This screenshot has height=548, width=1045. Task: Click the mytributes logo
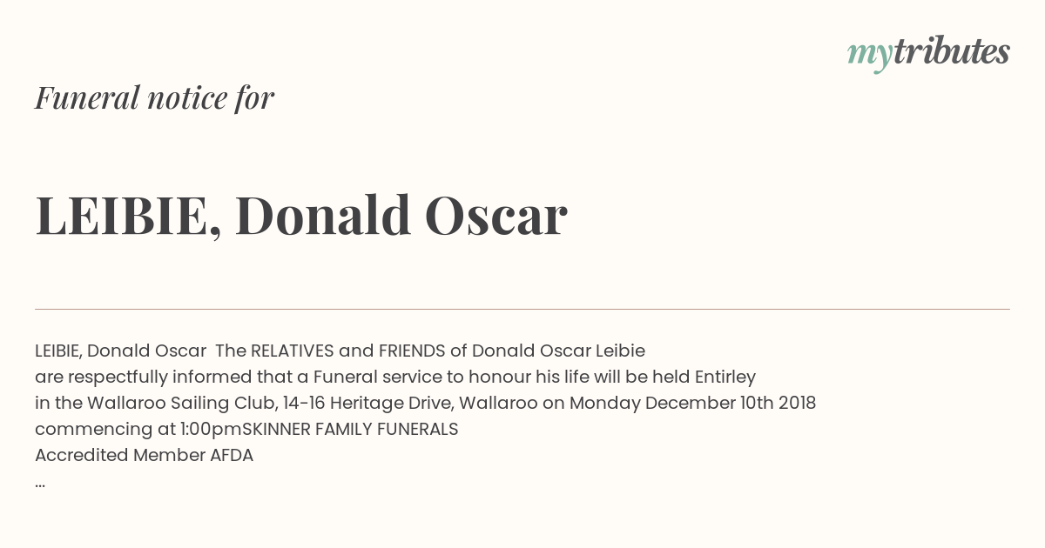click(928, 53)
